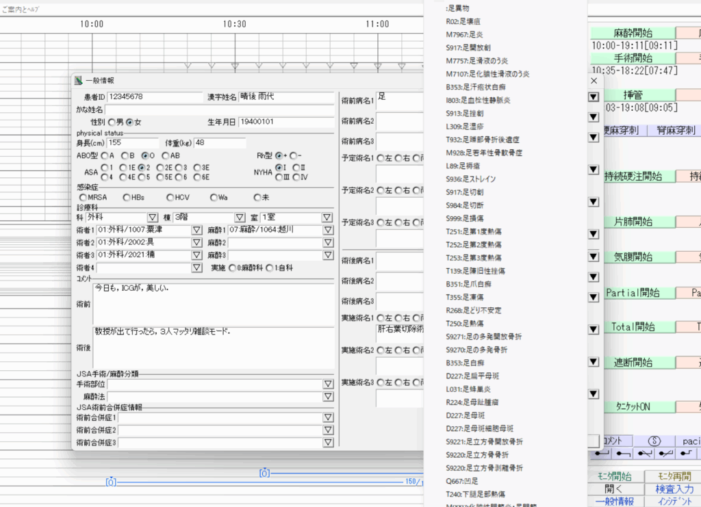The image size is (701, 507).
Task: Select ABO blood type A
Action: (x=103, y=155)
